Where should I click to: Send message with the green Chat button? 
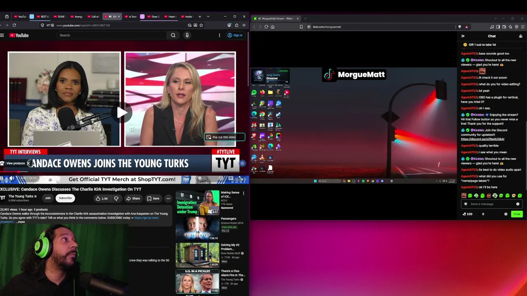517,214
